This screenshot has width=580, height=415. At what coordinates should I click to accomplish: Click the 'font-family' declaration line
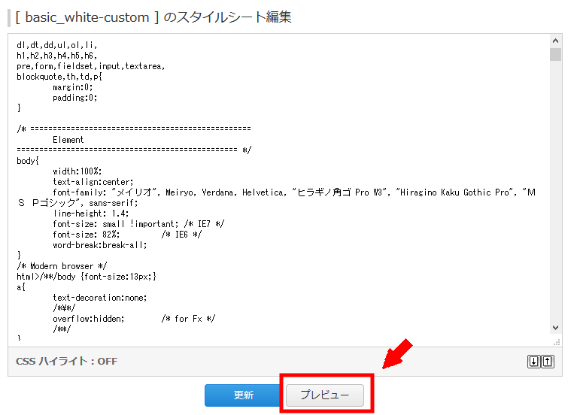tap(276, 197)
